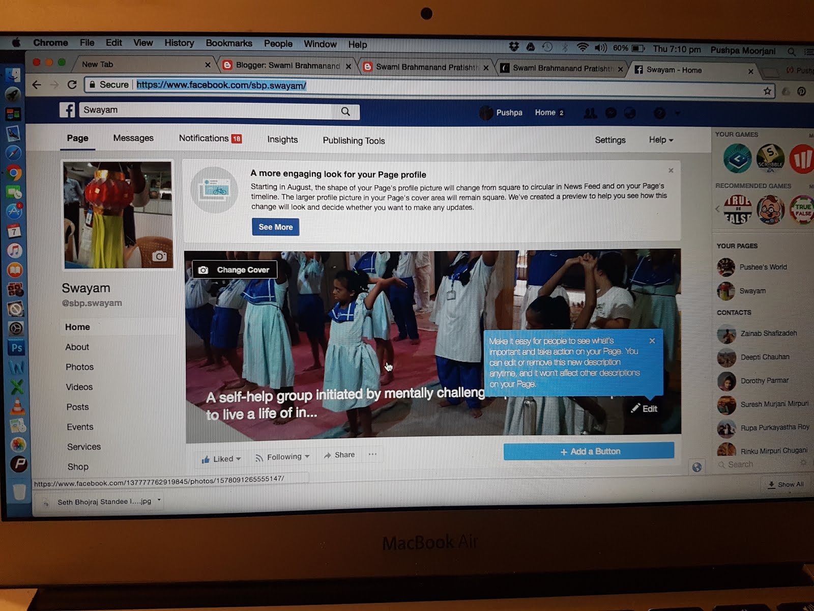Open Scrabble game icon in Your Games
Screen dimensions: 814x611
770,157
